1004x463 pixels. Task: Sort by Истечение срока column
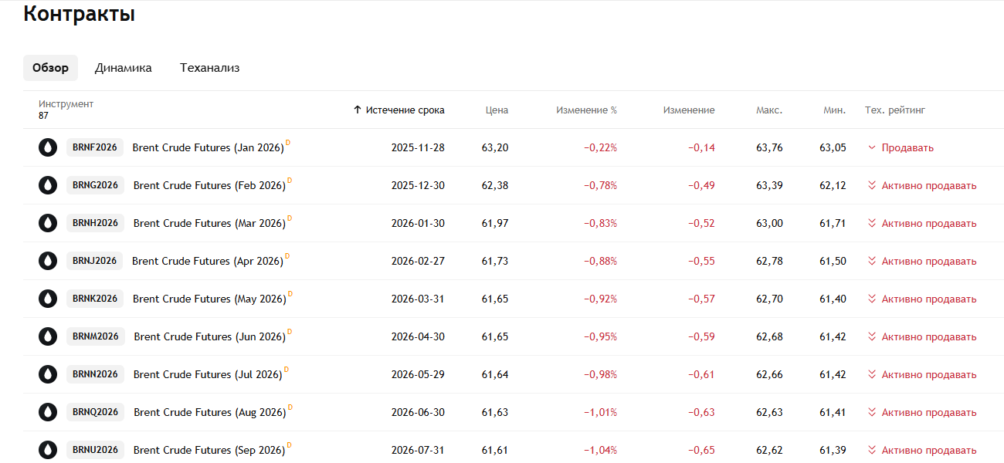point(405,110)
